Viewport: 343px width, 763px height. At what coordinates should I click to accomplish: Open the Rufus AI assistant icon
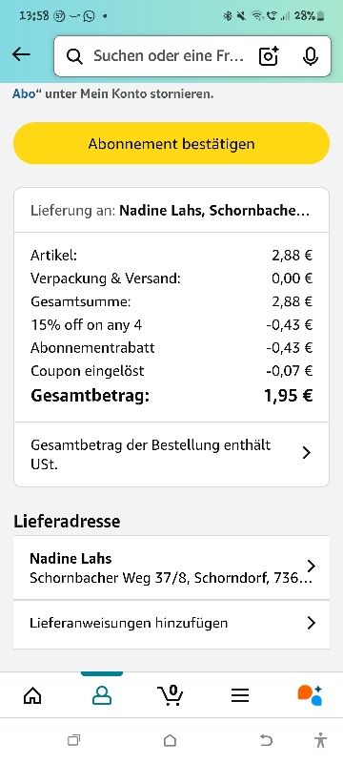[x=310, y=695]
